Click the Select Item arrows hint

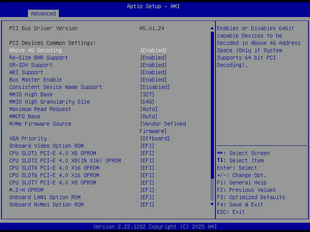(240, 160)
